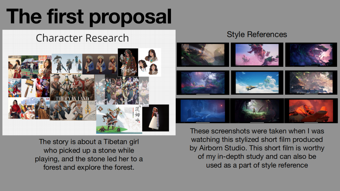Select the "Character Research" heading
Image resolution: width=340 pixels, height=191 pixels.
(x=82, y=38)
